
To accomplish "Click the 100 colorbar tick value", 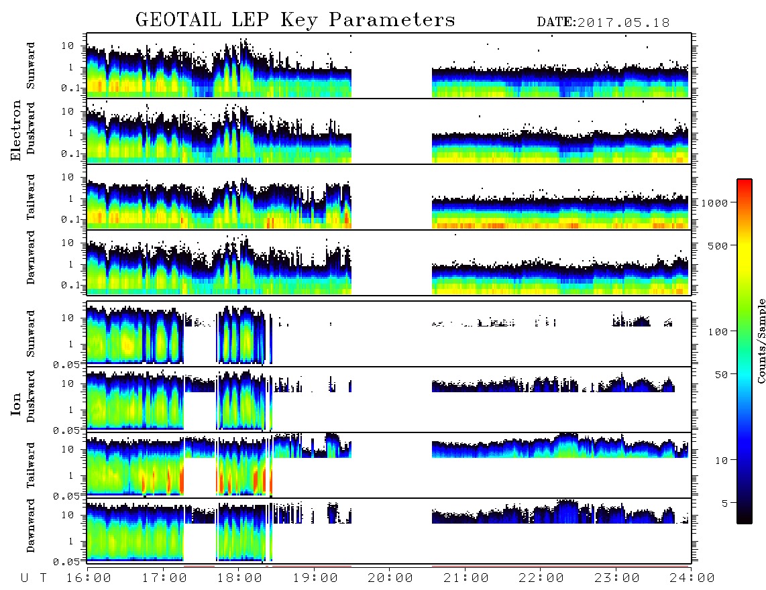I will click(718, 332).
